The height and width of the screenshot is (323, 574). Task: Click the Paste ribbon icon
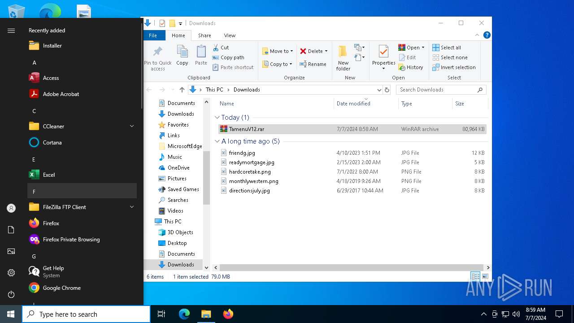click(201, 51)
